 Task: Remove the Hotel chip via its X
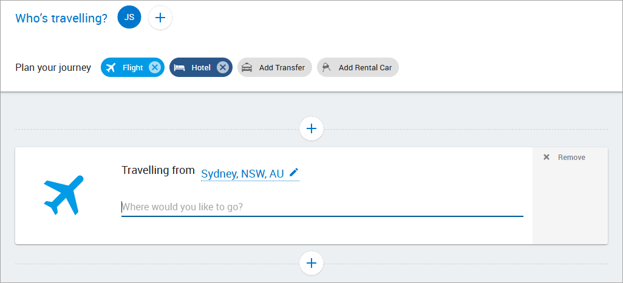coord(223,67)
